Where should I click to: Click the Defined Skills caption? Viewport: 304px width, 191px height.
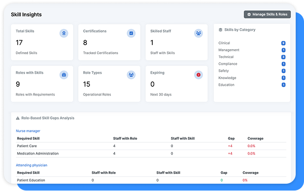26,53
